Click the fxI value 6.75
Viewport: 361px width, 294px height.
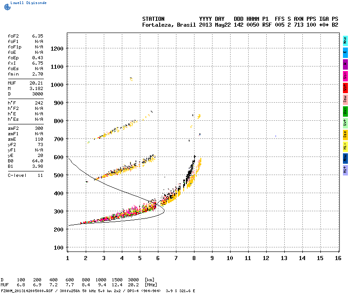(37, 63)
